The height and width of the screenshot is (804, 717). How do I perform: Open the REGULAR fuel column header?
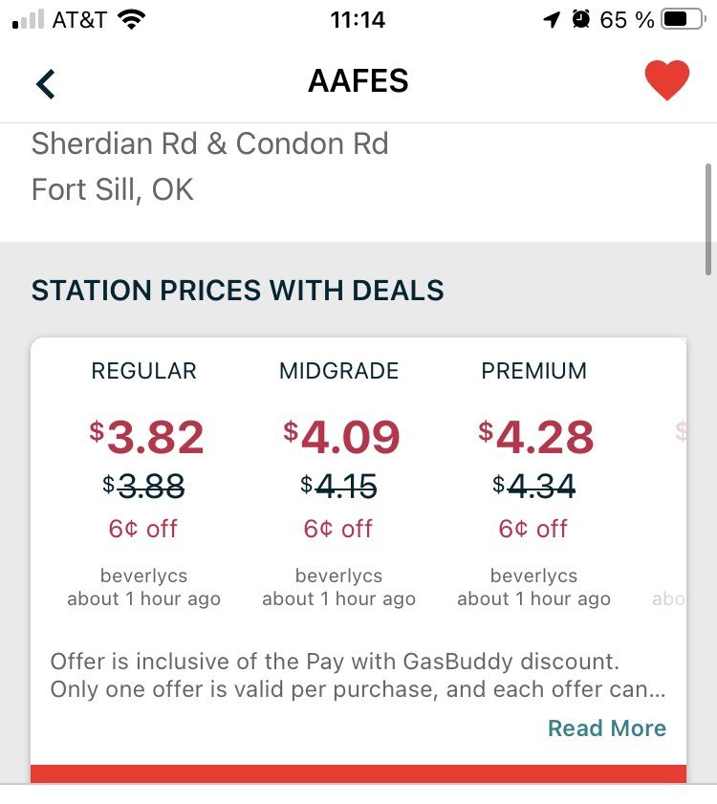pos(143,371)
